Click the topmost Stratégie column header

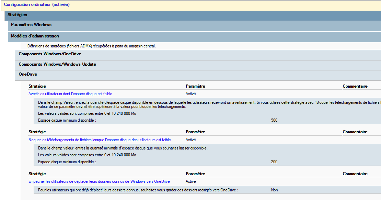(x=37, y=86)
